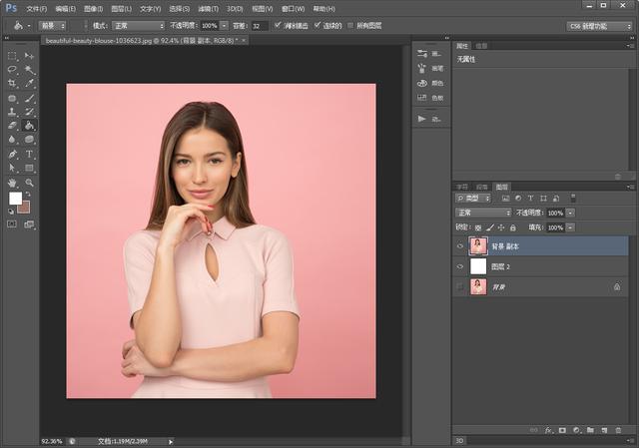Open the layer filter type dropdown

(x=473, y=199)
